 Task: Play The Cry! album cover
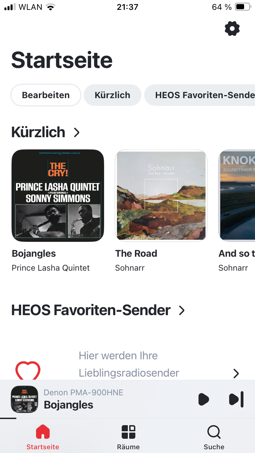pos(58,196)
